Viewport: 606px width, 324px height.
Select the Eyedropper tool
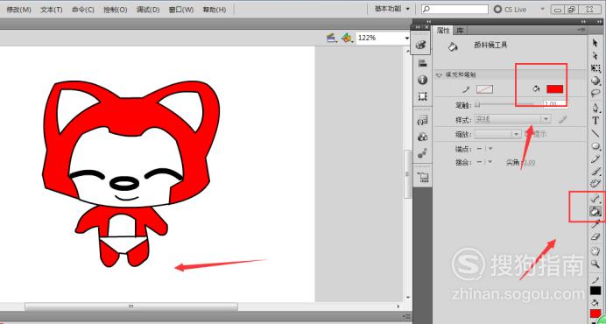[x=595, y=224]
